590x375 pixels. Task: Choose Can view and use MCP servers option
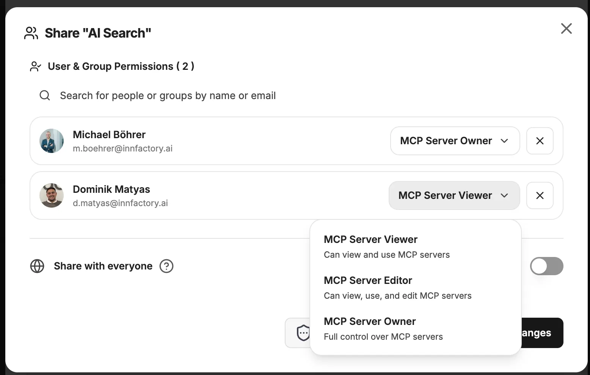pos(386,255)
